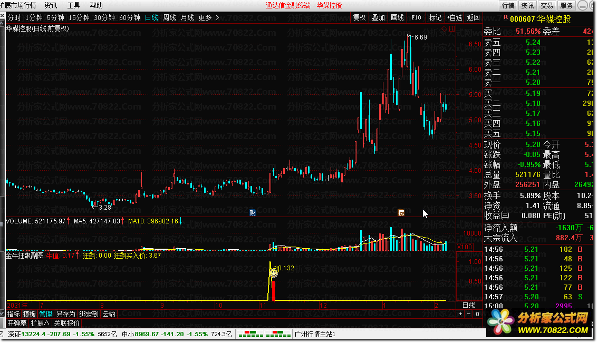The image size is (598, 343).
Task: Expand the 扩展∧ panel
Action: pos(40,323)
